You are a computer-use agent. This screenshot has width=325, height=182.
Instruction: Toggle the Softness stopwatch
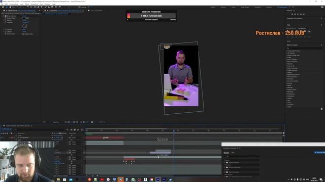click(x=6, y=31)
